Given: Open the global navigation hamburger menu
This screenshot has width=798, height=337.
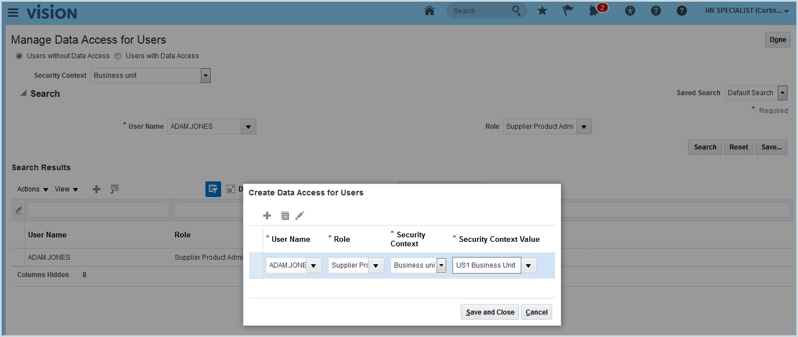Looking at the screenshot, I should coord(13,12).
